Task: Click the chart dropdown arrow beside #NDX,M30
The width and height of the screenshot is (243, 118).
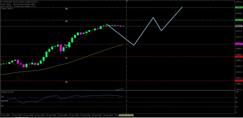Action: click(1, 1)
